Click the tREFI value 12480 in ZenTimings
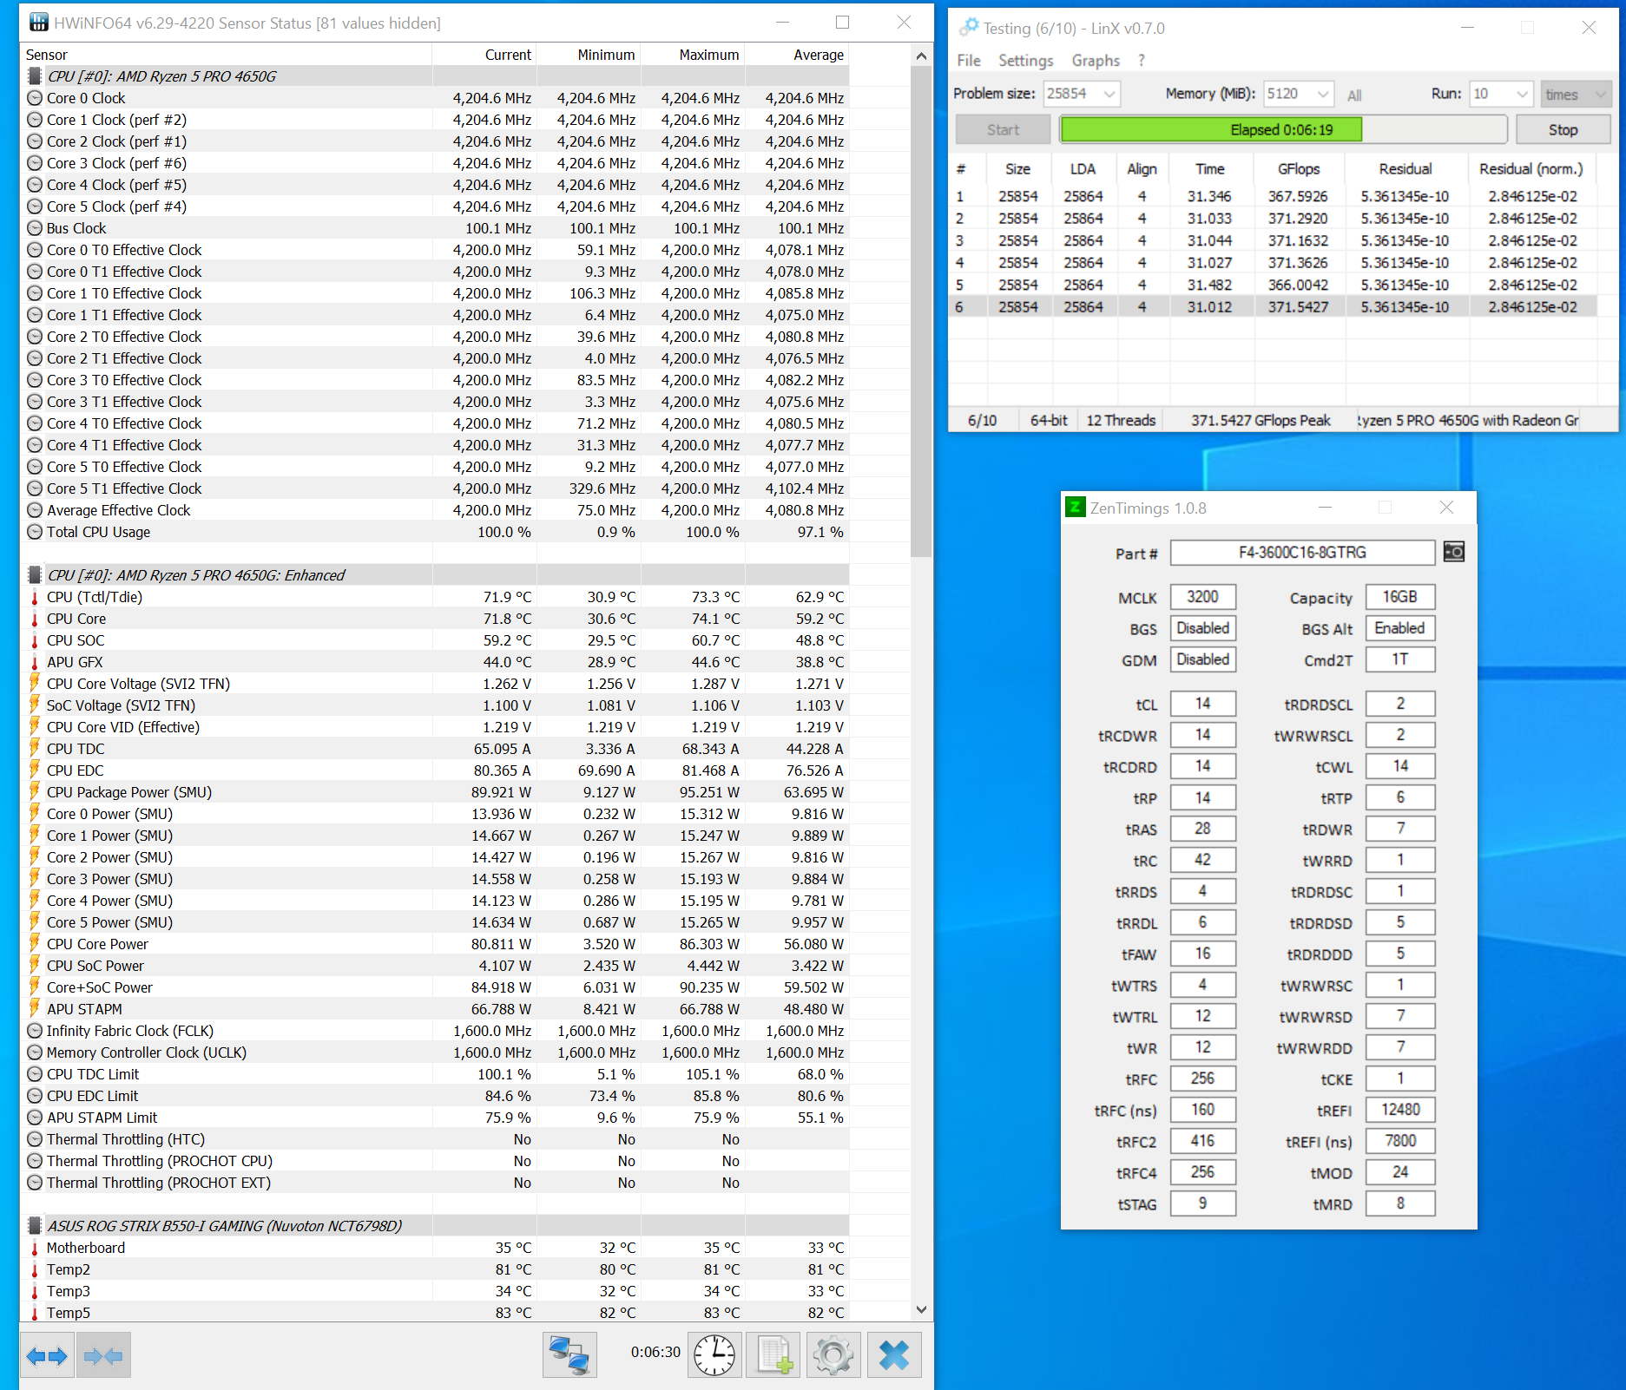The width and height of the screenshot is (1626, 1390). click(1400, 1110)
